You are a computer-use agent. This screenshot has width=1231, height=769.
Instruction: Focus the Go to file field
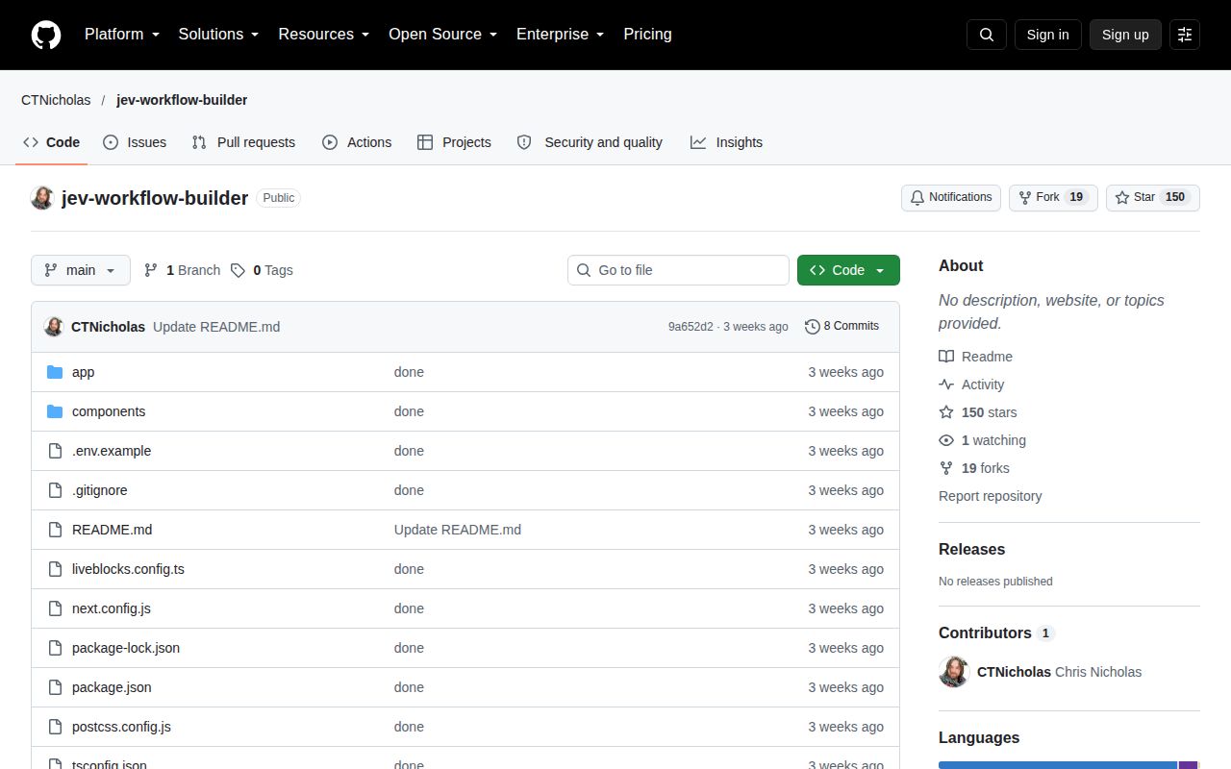[678, 270]
